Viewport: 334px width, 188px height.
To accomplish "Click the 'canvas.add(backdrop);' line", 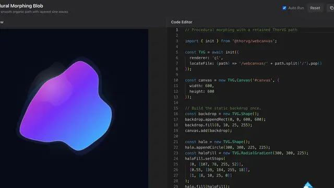I will pos(208,131).
